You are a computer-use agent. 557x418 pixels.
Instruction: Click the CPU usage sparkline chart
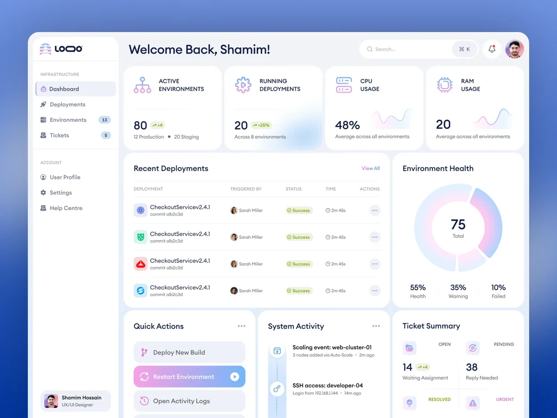pos(392,118)
